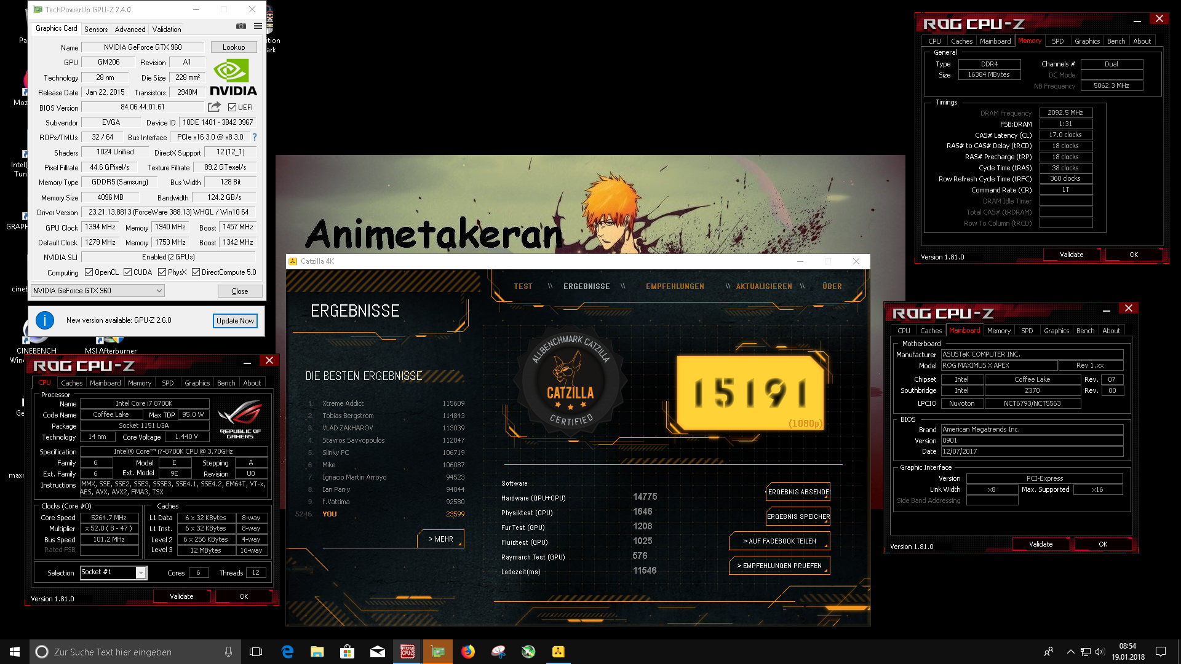Toggle the PhysX checkbox
Viewport: 1181px width, 664px height.
(x=162, y=272)
